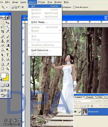This screenshot has width=108, height=127.
Task: Select the Eyedropper tool
Action: 8,64
